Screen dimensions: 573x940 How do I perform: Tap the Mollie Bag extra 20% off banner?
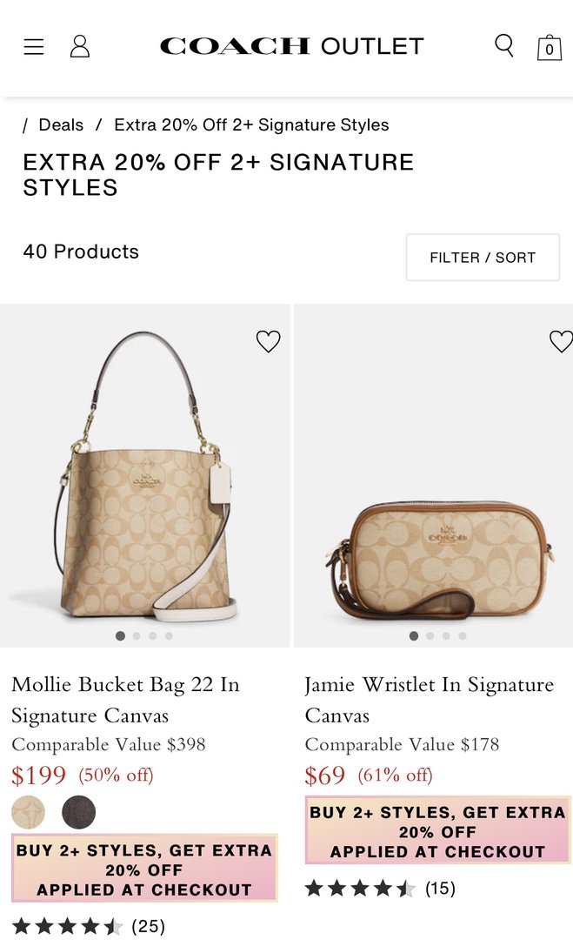144,869
